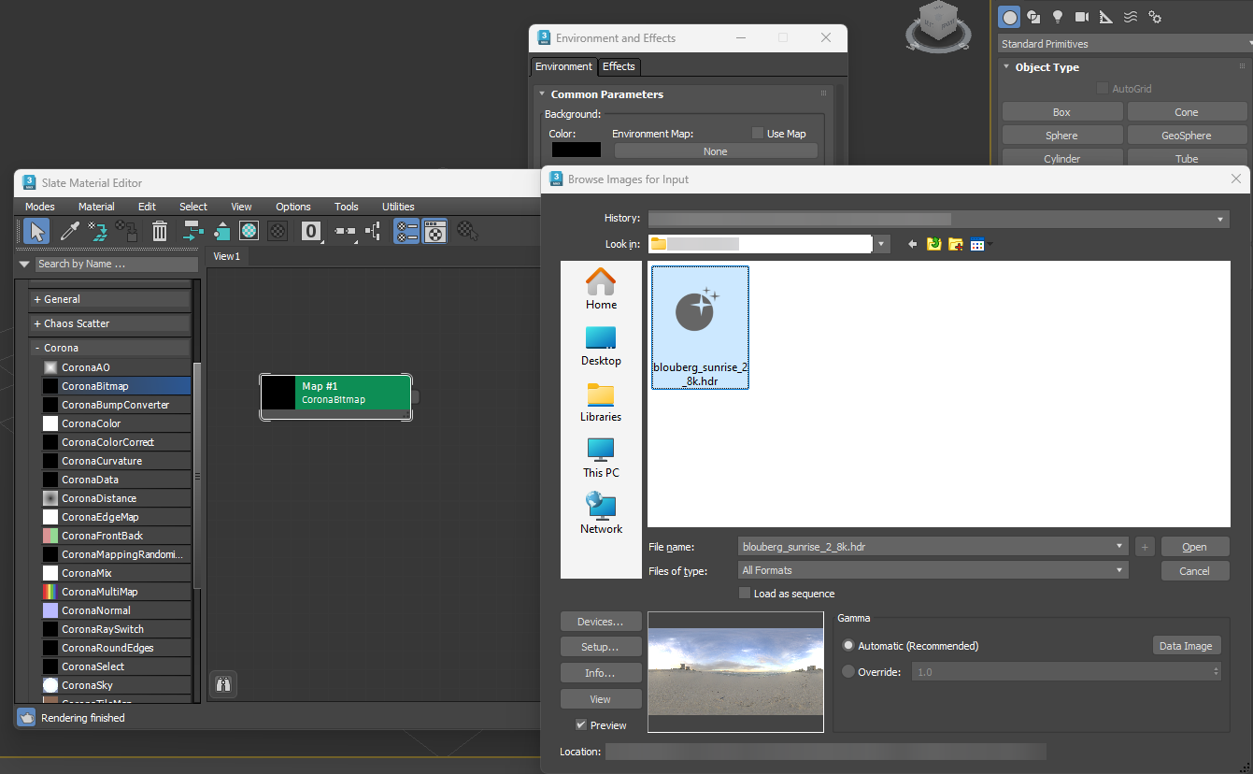Open the Cameras tab in Create panel
The height and width of the screenshot is (774, 1253).
(x=1082, y=17)
